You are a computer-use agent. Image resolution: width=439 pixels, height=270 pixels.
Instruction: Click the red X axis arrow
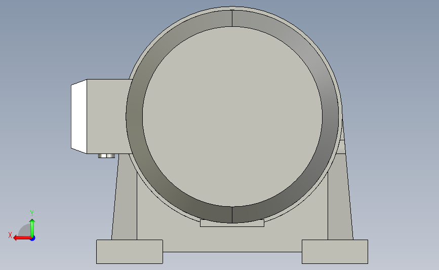click(x=22, y=238)
